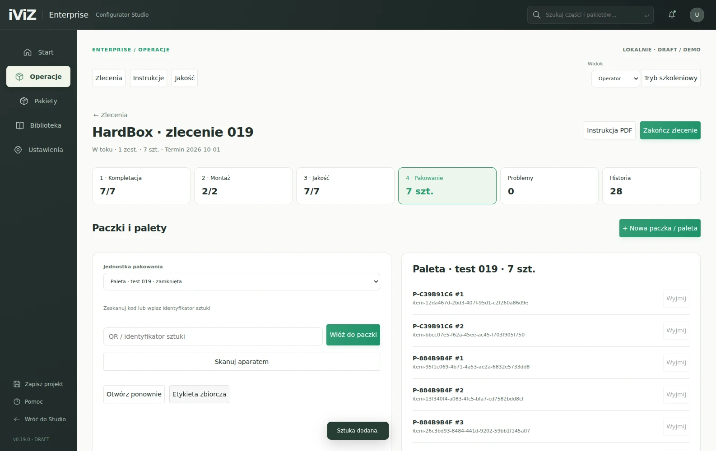Click the Nowa paczka / paleta button
Viewport: 716px width, 451px height.
tap(660, 228)
